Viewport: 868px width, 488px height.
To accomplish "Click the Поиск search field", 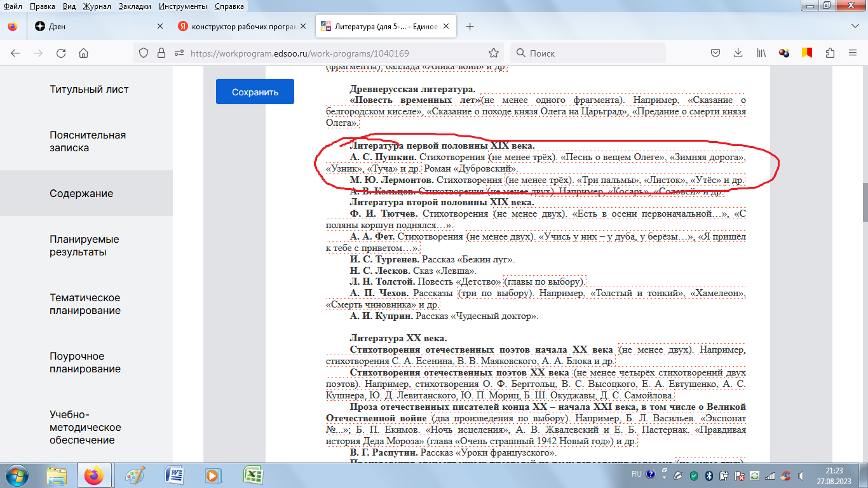I will (588, 53).
